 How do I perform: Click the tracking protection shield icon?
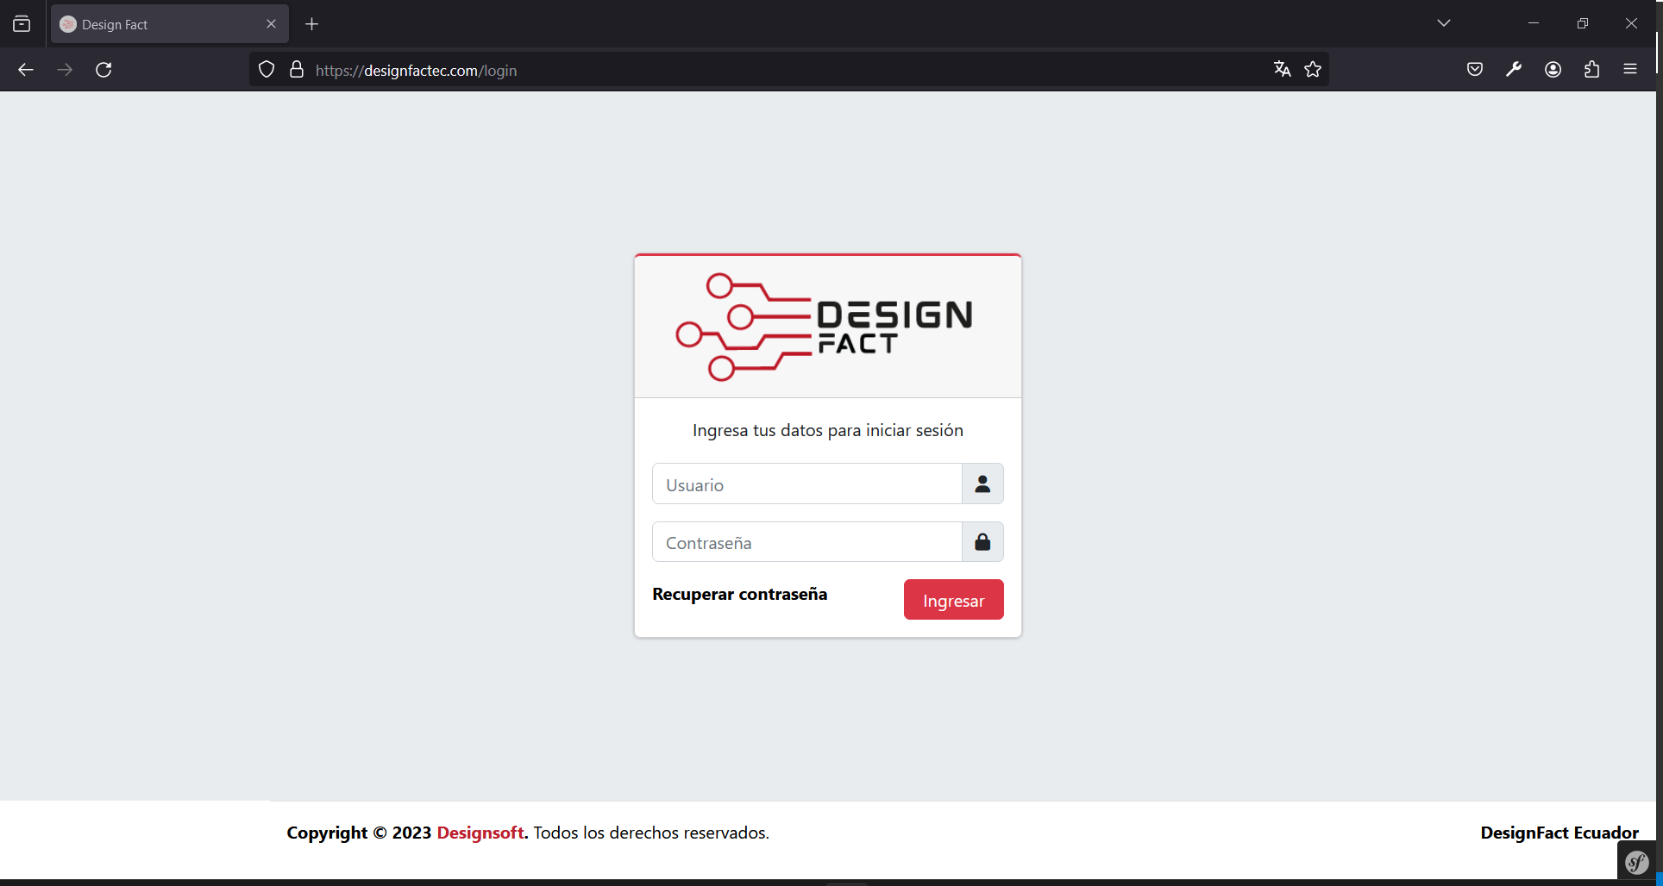(x=267, y=70)
